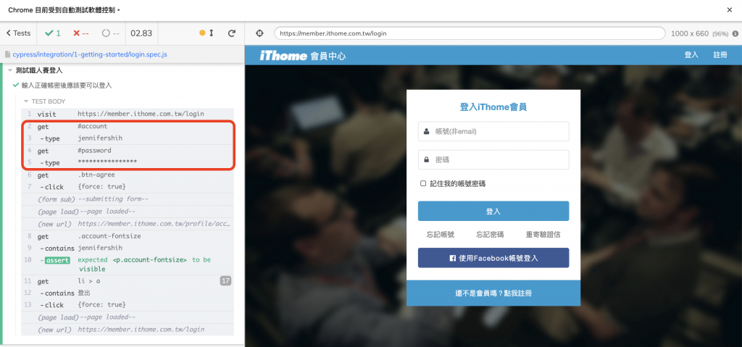
Task: Select the get #password command
Action: 128,151
